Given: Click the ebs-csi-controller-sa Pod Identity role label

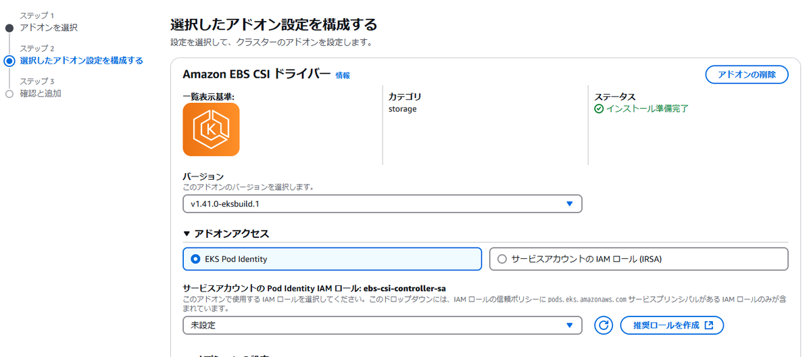Looking at the screenshot, I should [314, 288].
